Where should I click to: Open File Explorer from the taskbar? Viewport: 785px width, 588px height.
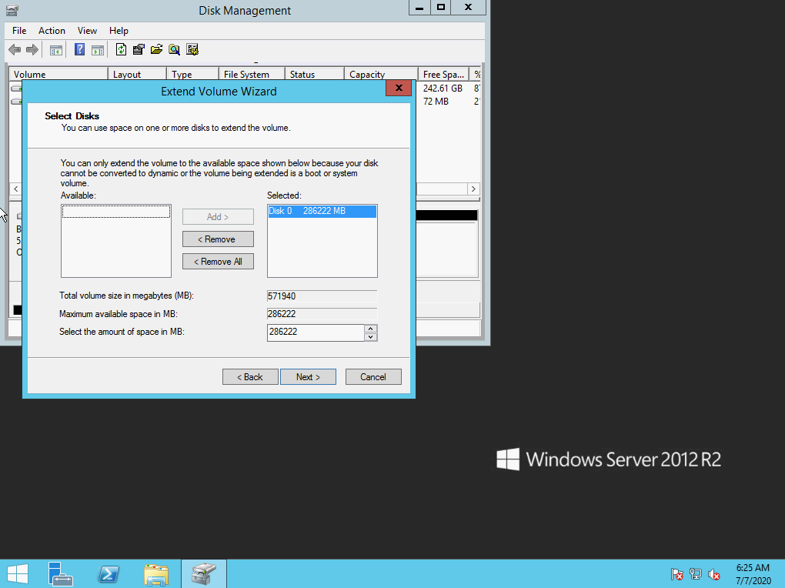click(156, 573)
